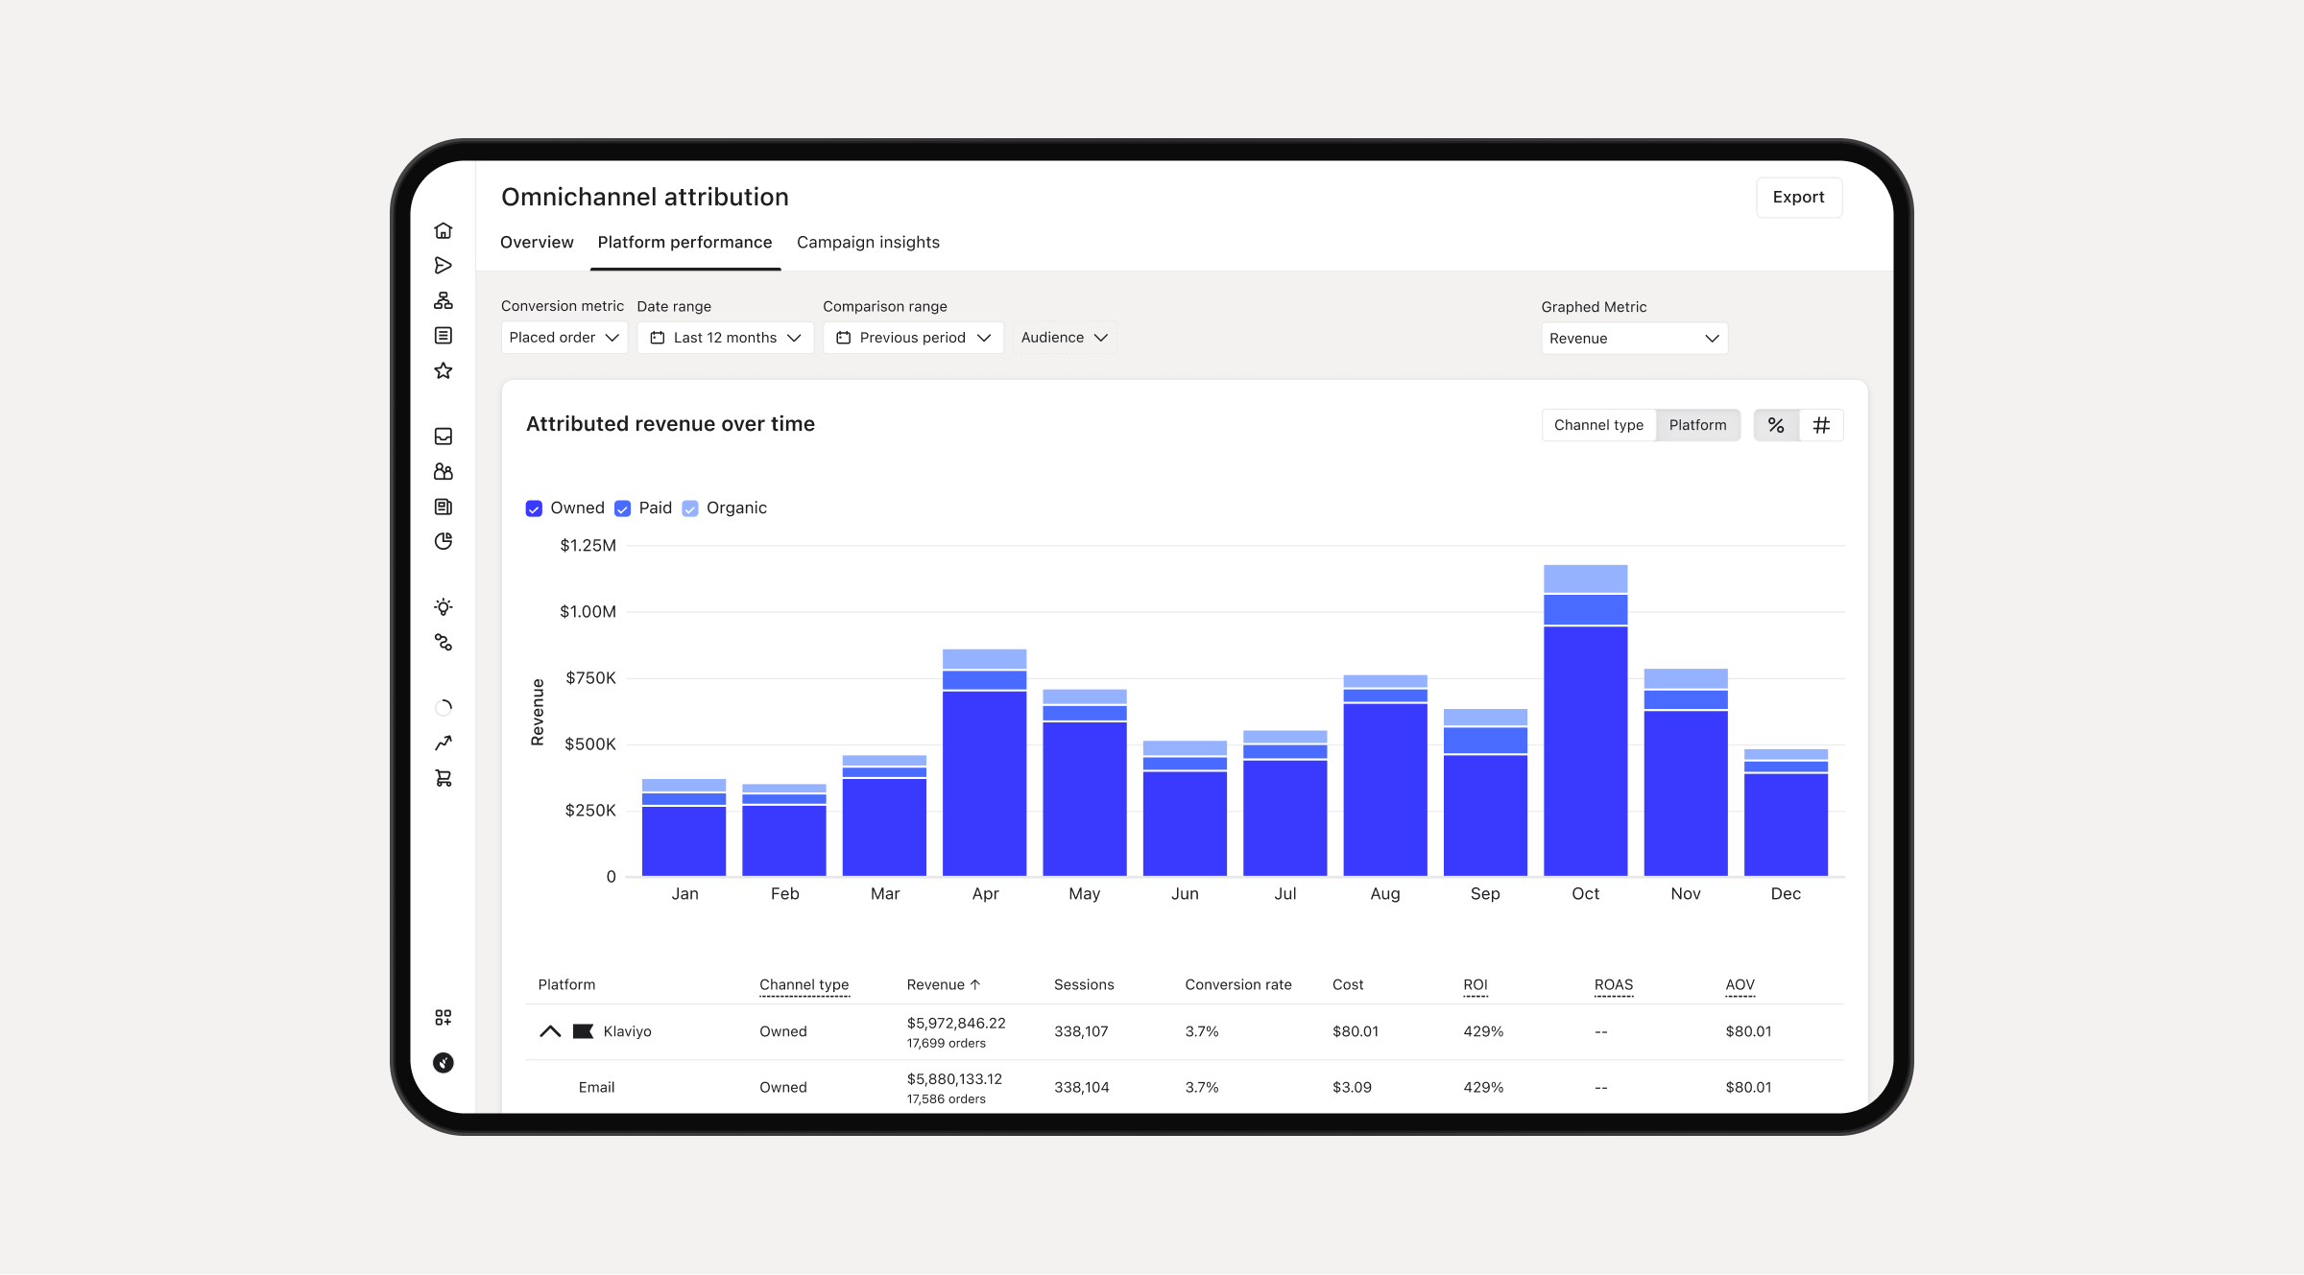The image size is (2304, 1275).
Task: Switch to the Platform performance tab
Action: point(684,243)
